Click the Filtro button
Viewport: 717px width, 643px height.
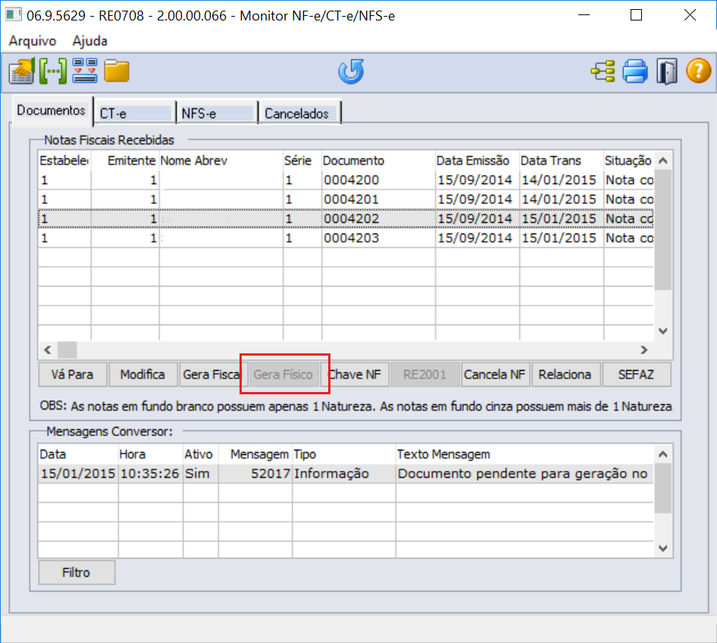coord(77,572)
